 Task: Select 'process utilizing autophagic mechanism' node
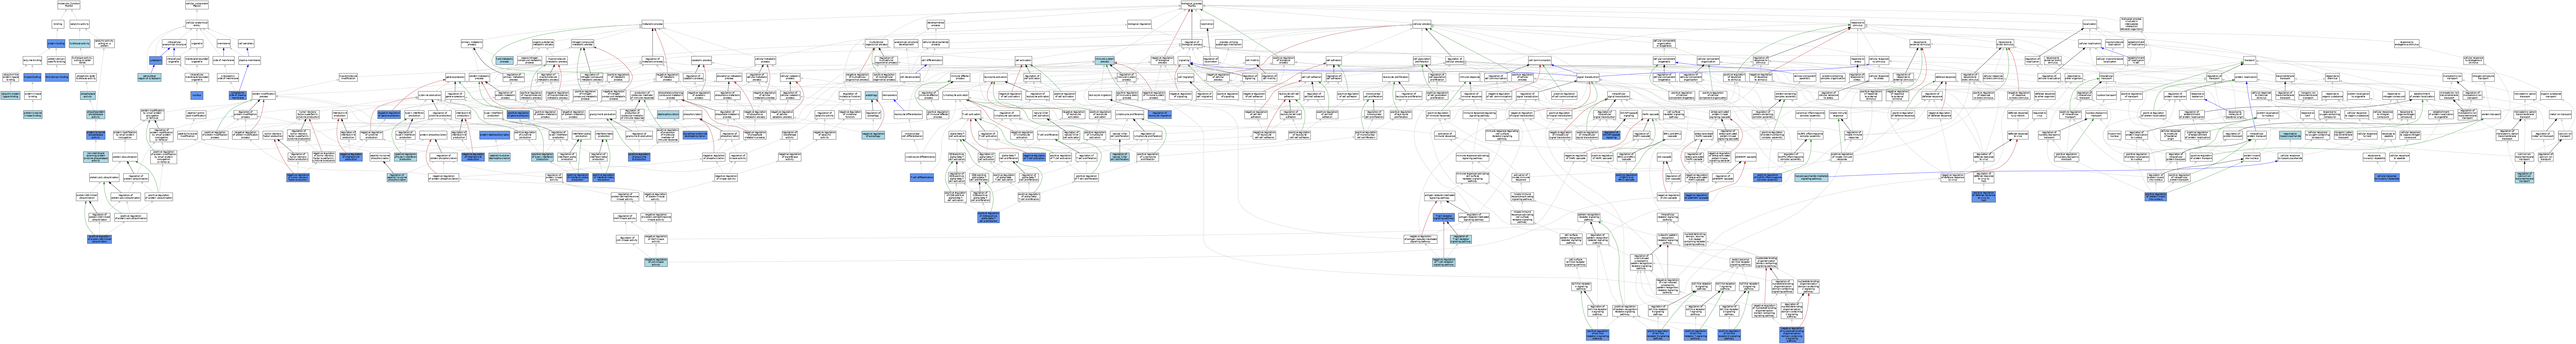[1229, 43]
